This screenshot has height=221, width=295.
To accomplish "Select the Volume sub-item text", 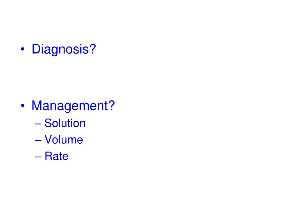I will pyautogui.click(x=64, y=140).
